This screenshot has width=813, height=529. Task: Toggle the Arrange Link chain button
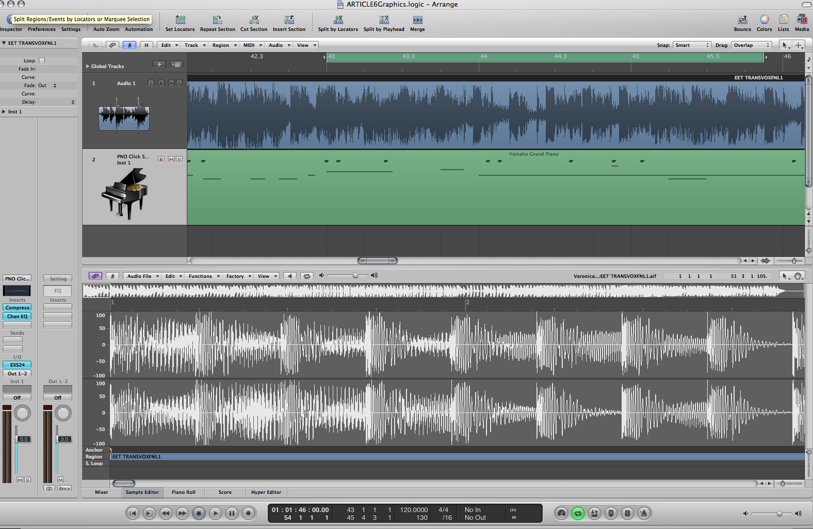click(112, 45)
